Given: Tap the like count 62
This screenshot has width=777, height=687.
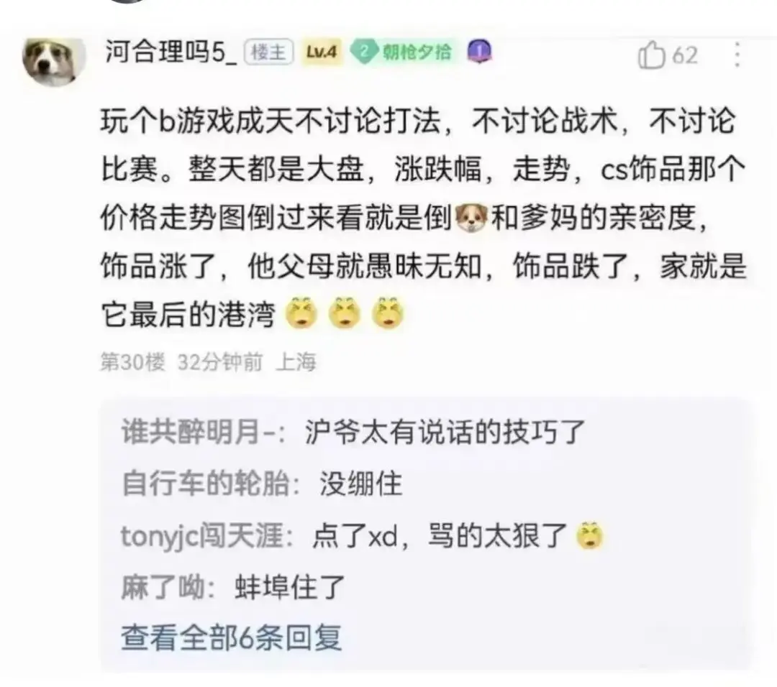Looking at the screenshot, I should tap(685, 55).
